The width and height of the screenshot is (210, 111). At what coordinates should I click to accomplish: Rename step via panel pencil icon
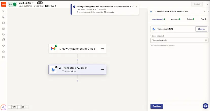pos(205,11)
